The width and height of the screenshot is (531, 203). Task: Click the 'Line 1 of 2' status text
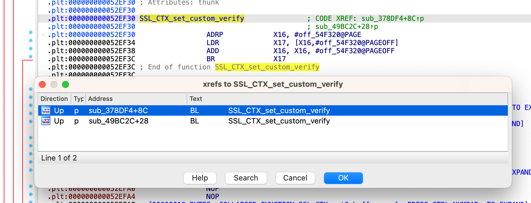(x=59, y=158)
